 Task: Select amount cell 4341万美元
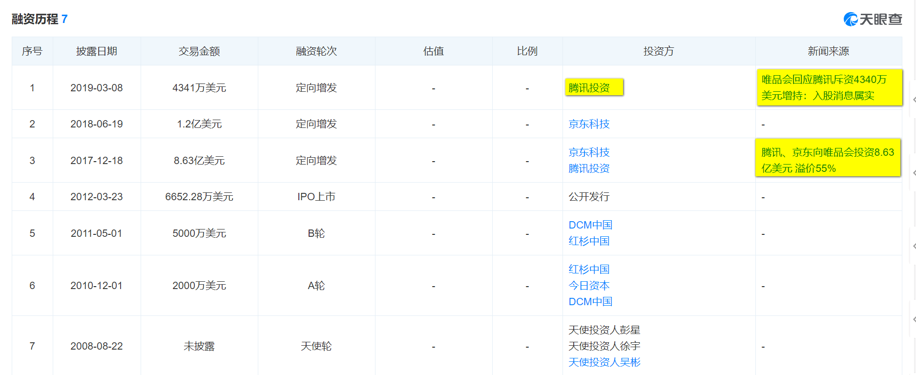[x=199, y=88]
